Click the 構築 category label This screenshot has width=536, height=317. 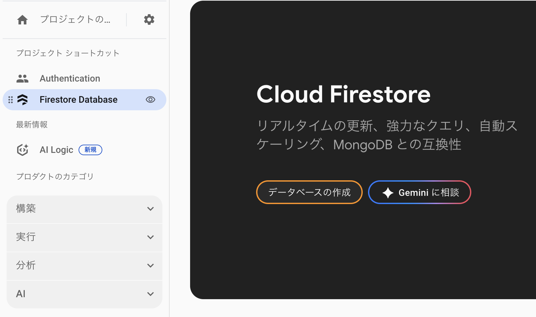pos(26,209)
